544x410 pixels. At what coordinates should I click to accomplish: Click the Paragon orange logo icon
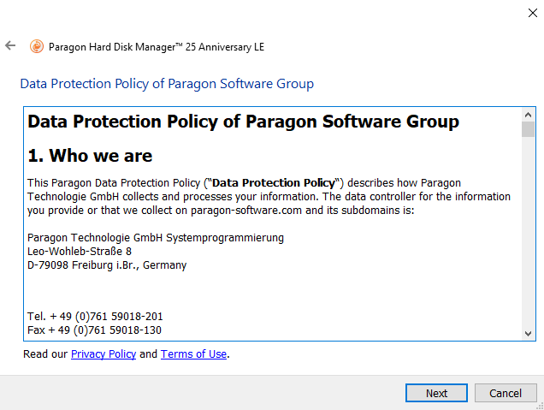pyautogui.click(x=37, y=46)
